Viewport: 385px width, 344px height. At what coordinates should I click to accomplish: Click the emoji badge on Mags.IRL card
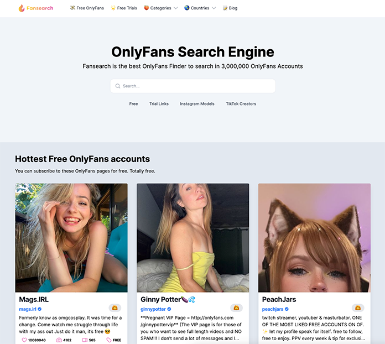click(x=115, y=308)
